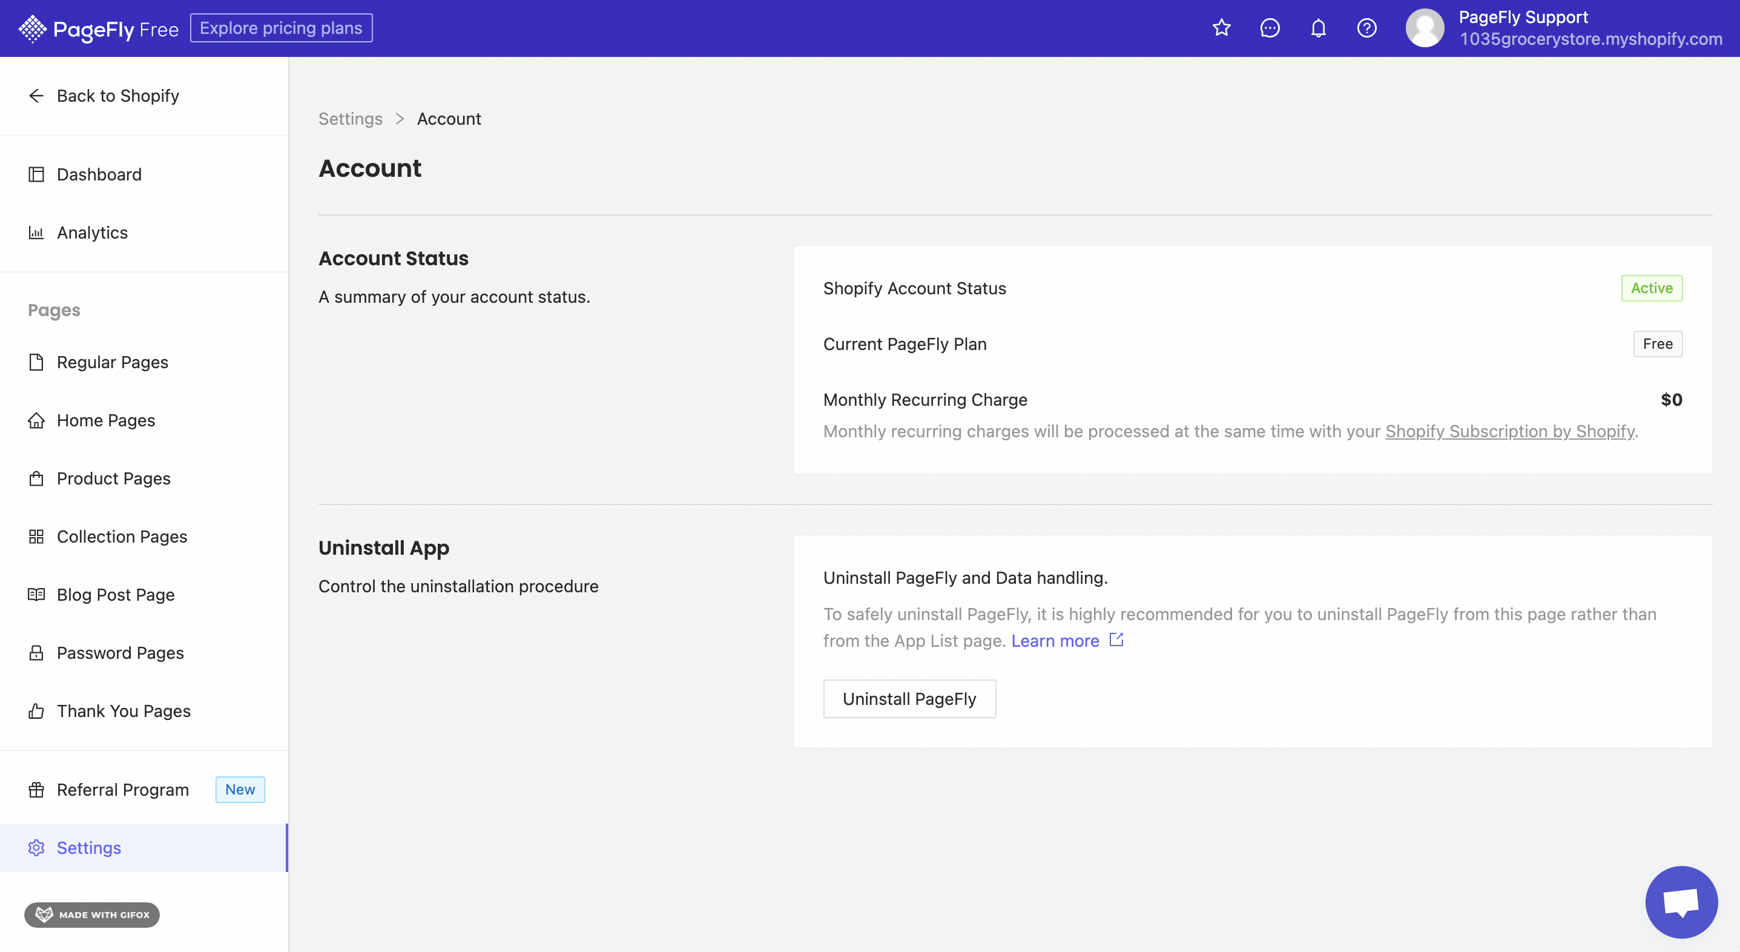1740x952 pixels.
Task: Open Regular Pages menu item
Action: 144,362
